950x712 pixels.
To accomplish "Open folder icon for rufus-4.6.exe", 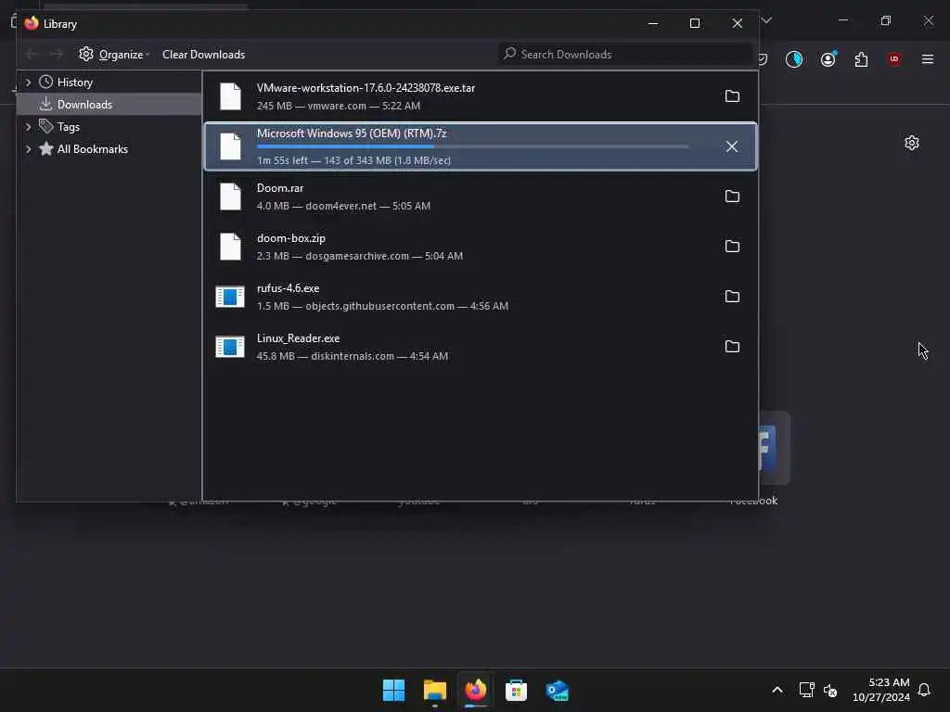I will tap(732, 297).
